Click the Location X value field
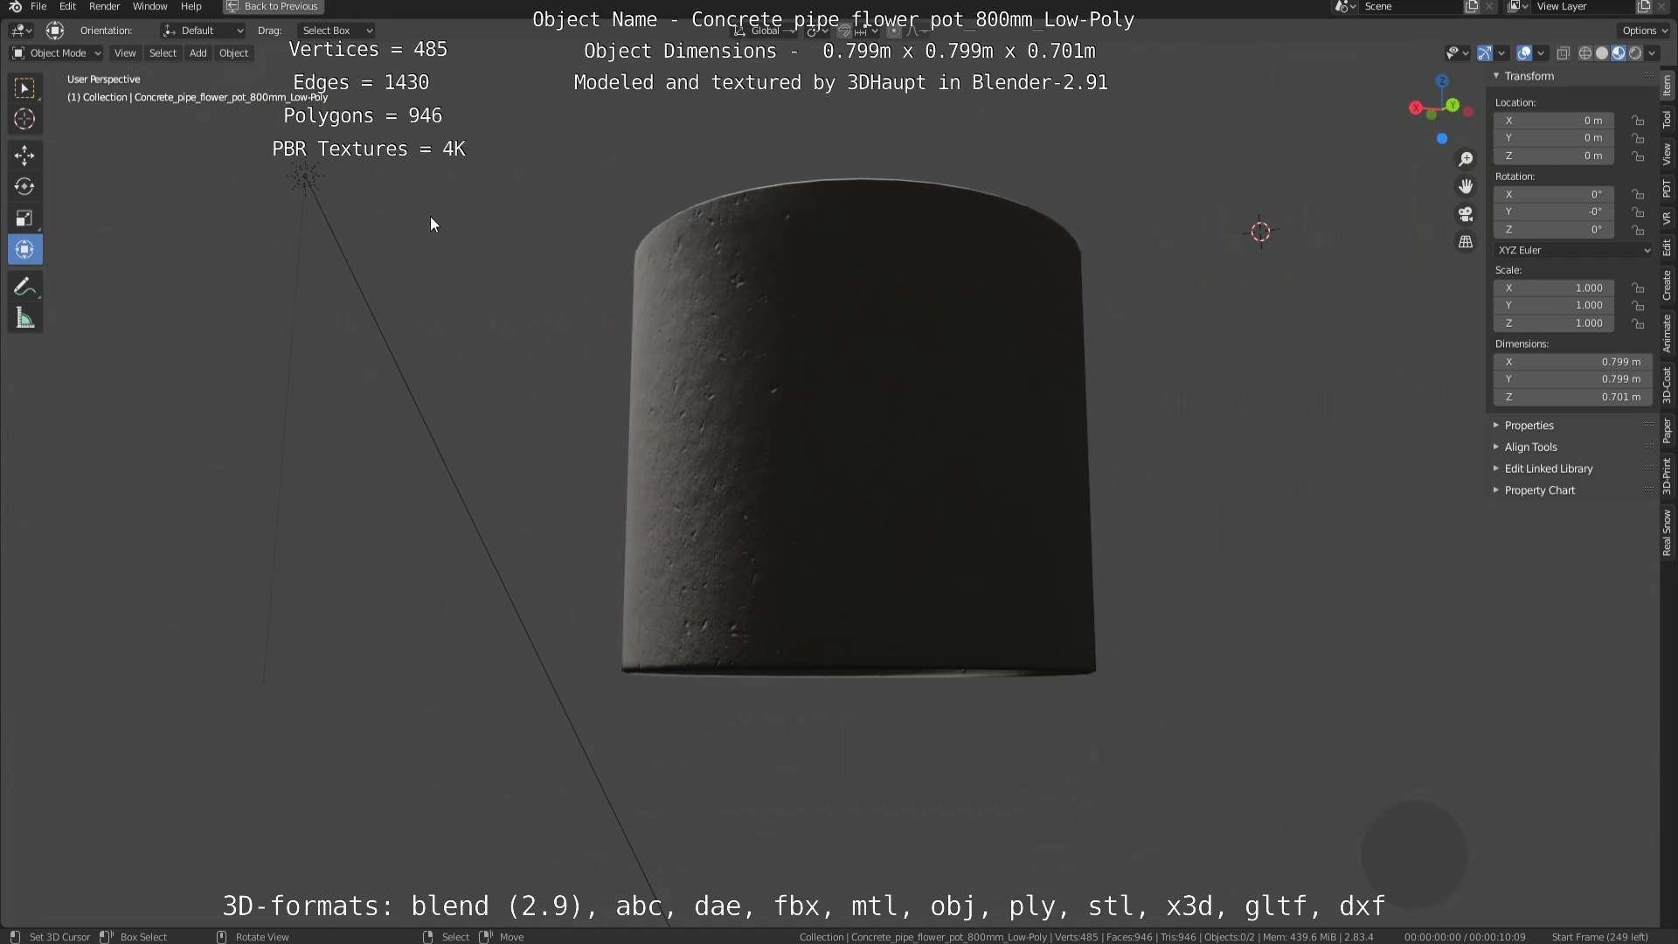The width and height of the screenshot is (1678, 944). (x=1554, y=121)
